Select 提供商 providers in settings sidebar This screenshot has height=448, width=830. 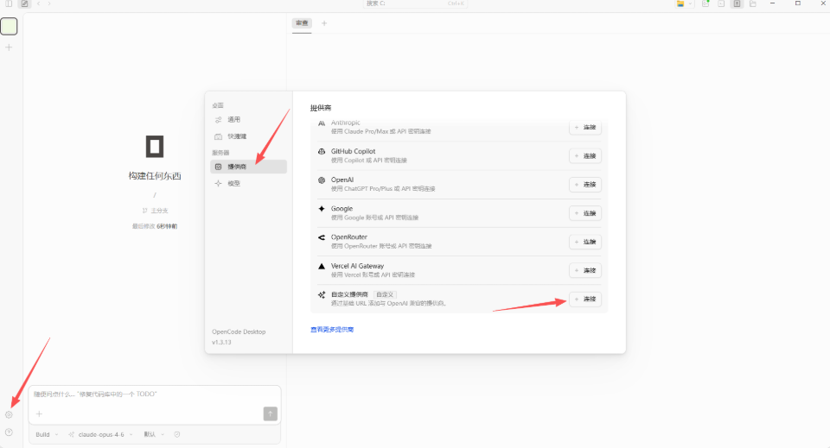pos(248,167)
